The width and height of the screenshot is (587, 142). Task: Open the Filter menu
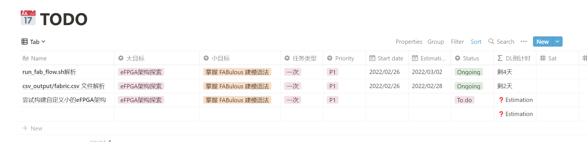point(457,42)
